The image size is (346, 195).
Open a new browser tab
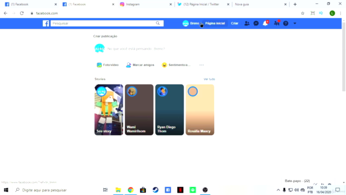pyautogui.click(x=295, y=4)
